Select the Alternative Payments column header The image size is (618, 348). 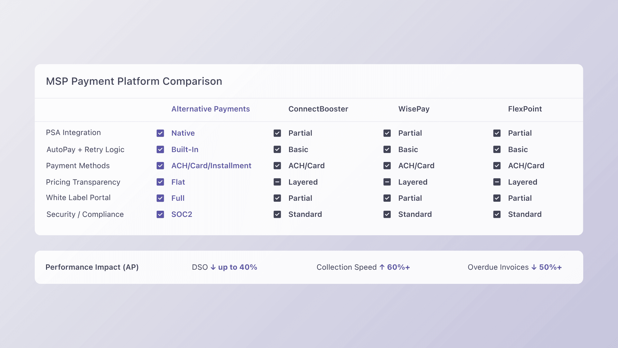click(211, 109)
